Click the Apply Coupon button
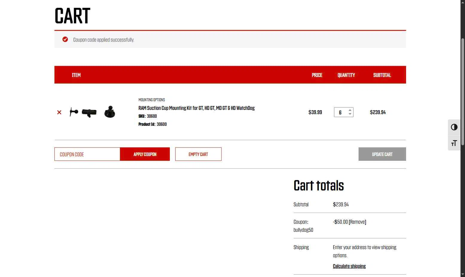465x277 pixels. pyautogui.click(x=145, y=154)
